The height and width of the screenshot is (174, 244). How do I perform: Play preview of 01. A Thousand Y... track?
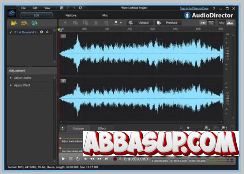pos(41,32)
